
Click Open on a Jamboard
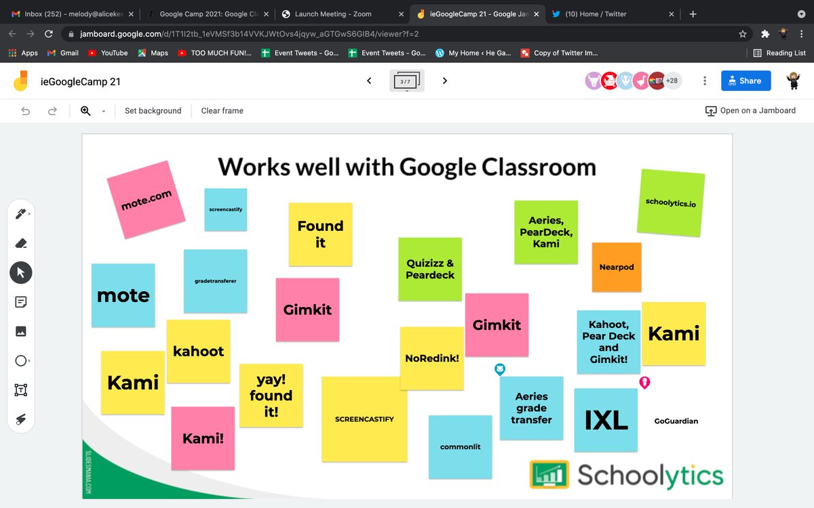750,111
